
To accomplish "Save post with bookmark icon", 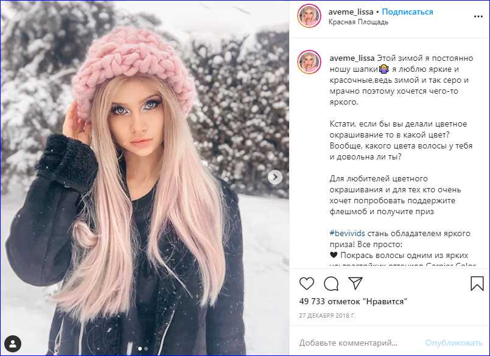I will point(477,284).
